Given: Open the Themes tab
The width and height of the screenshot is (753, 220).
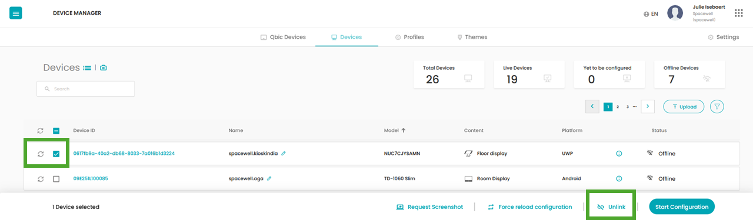Looking at the screenshot, I should [472, 37].
